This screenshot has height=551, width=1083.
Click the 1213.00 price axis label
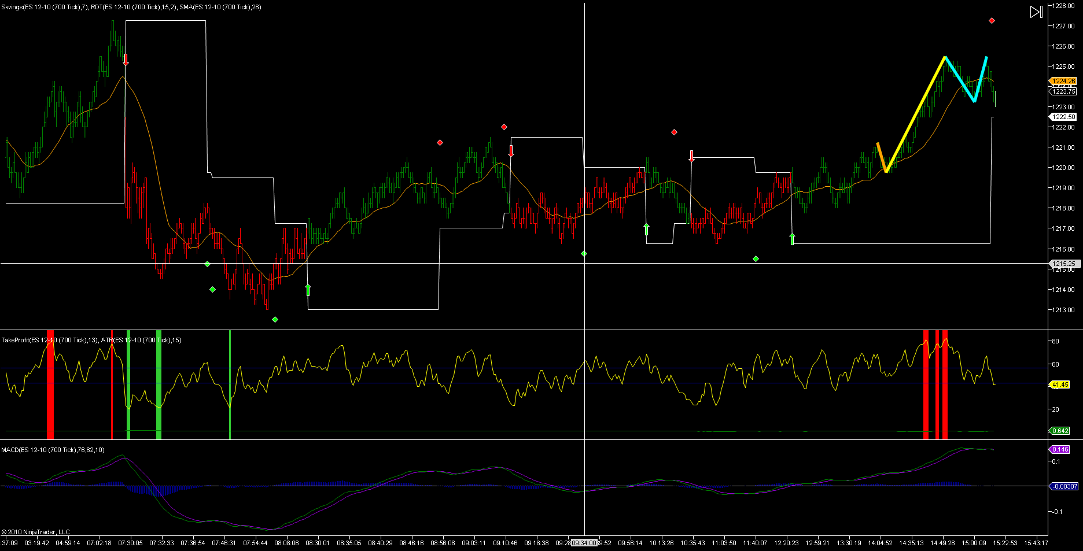(1063, 310)
